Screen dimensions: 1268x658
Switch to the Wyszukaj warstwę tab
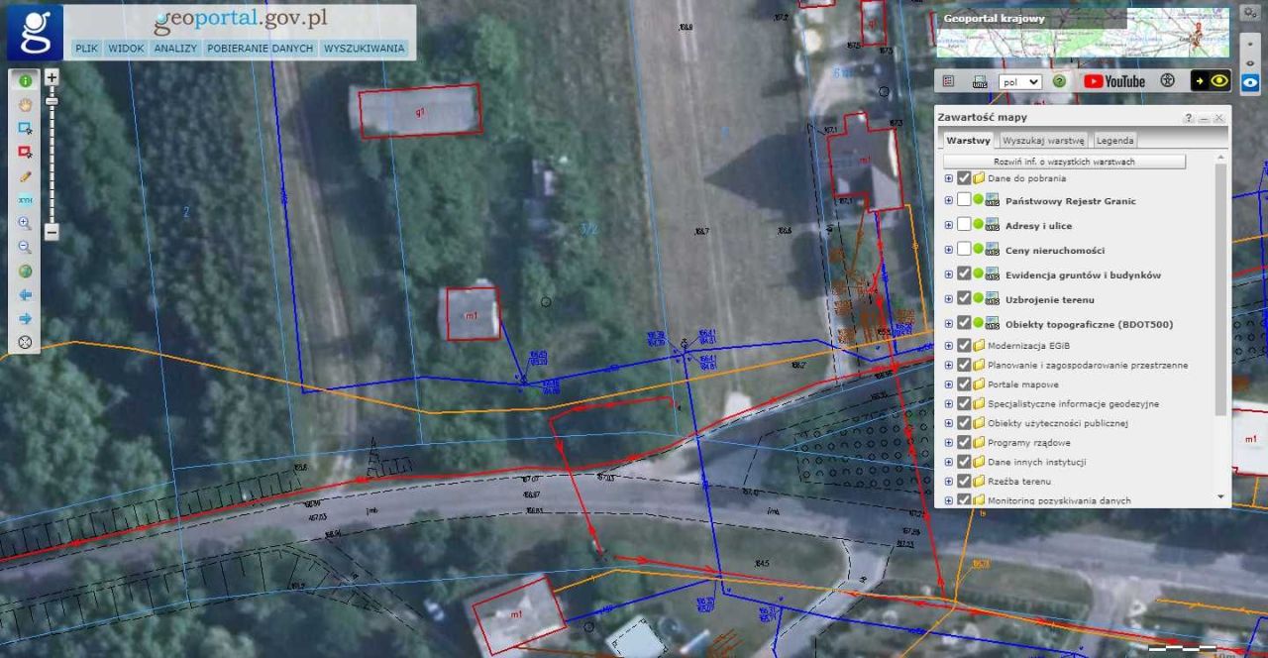pyautogui.click(x=1044, y=141)
